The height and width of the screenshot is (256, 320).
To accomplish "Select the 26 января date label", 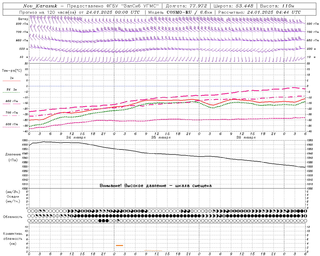I will pyautogui.click(x=246, y=137).
